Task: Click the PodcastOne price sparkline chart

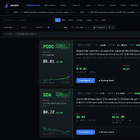Action: pyautogui.click(x=56, y=79)
